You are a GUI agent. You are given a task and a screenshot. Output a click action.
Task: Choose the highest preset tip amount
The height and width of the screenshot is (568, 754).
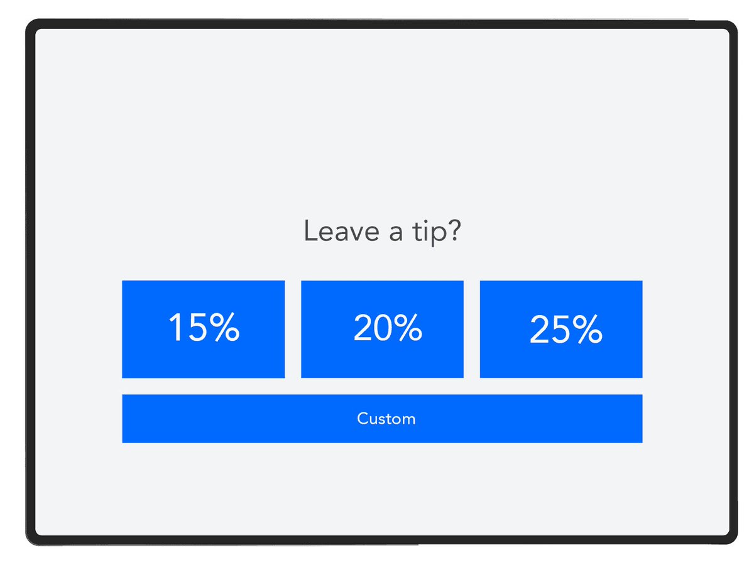coord(561,328)
